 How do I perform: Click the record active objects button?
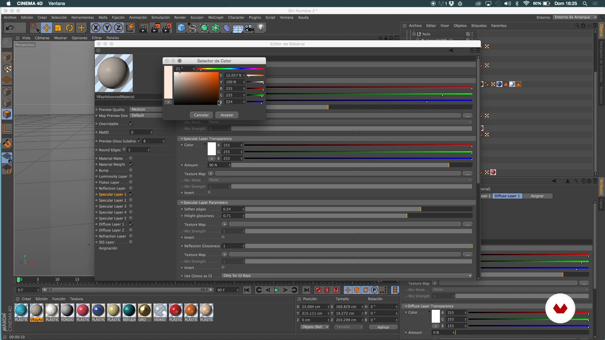tap(318, 290)
